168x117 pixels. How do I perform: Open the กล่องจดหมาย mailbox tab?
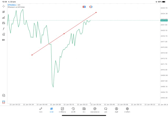click(95, 110)
